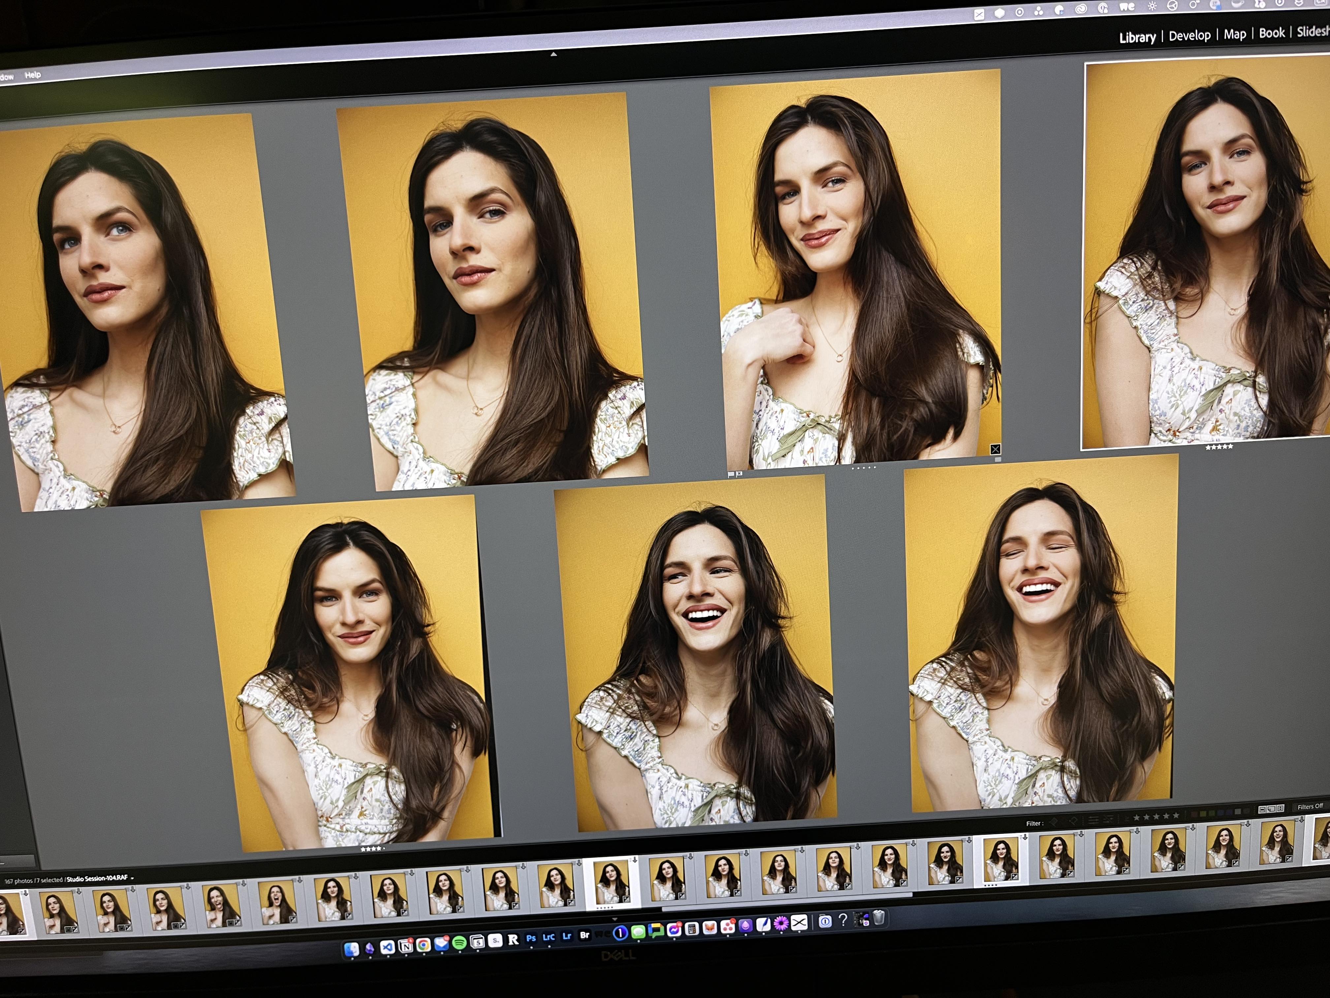Open Photoshop from the dock
1330x998 pixels.
531,938
